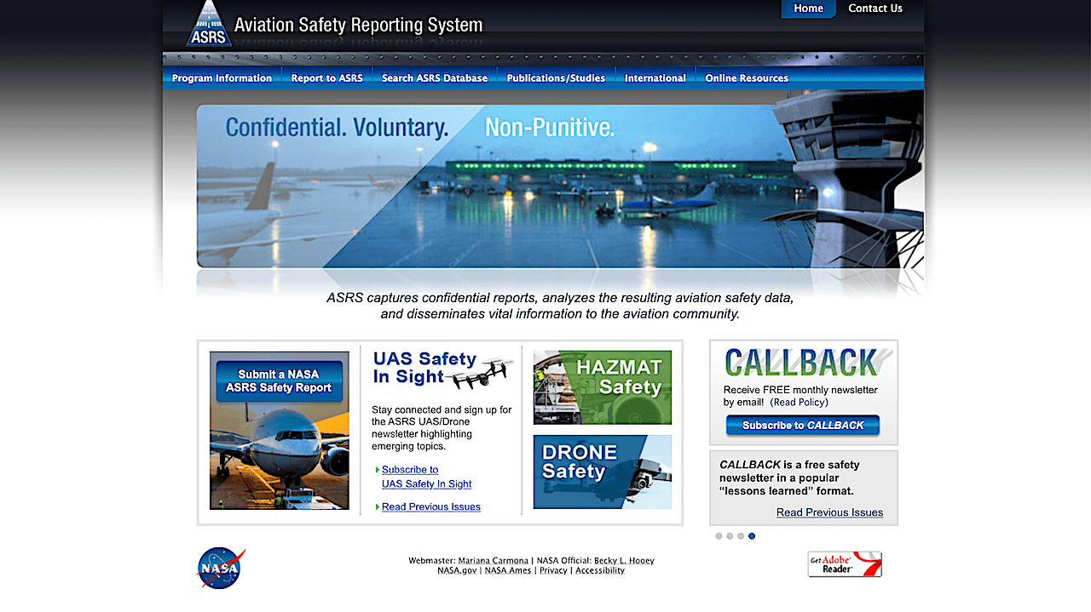Open the Get Adobe Reader badge
Screen dimensions: 1091x612
(845, 564)
